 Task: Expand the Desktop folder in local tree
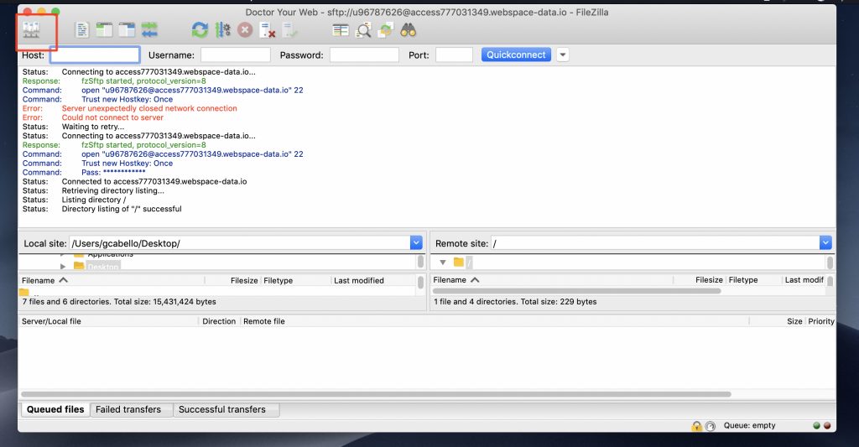tap(63, 266)
